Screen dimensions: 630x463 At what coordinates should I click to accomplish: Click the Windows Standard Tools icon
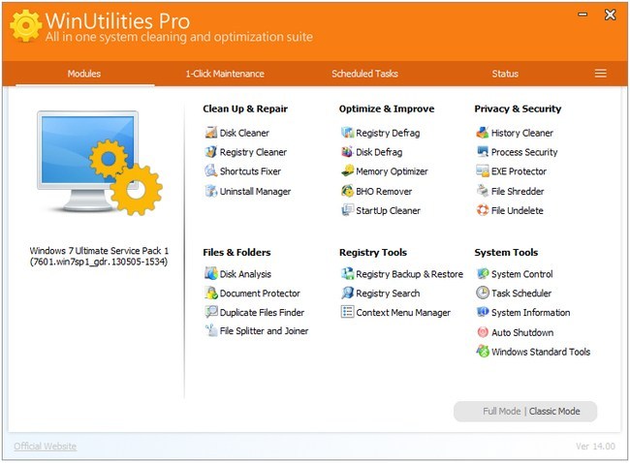point(483,352)
